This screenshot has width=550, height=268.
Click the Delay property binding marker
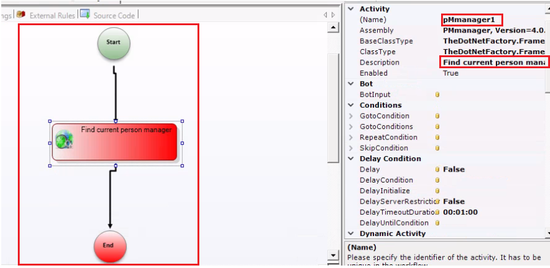(x=437, y=170)
